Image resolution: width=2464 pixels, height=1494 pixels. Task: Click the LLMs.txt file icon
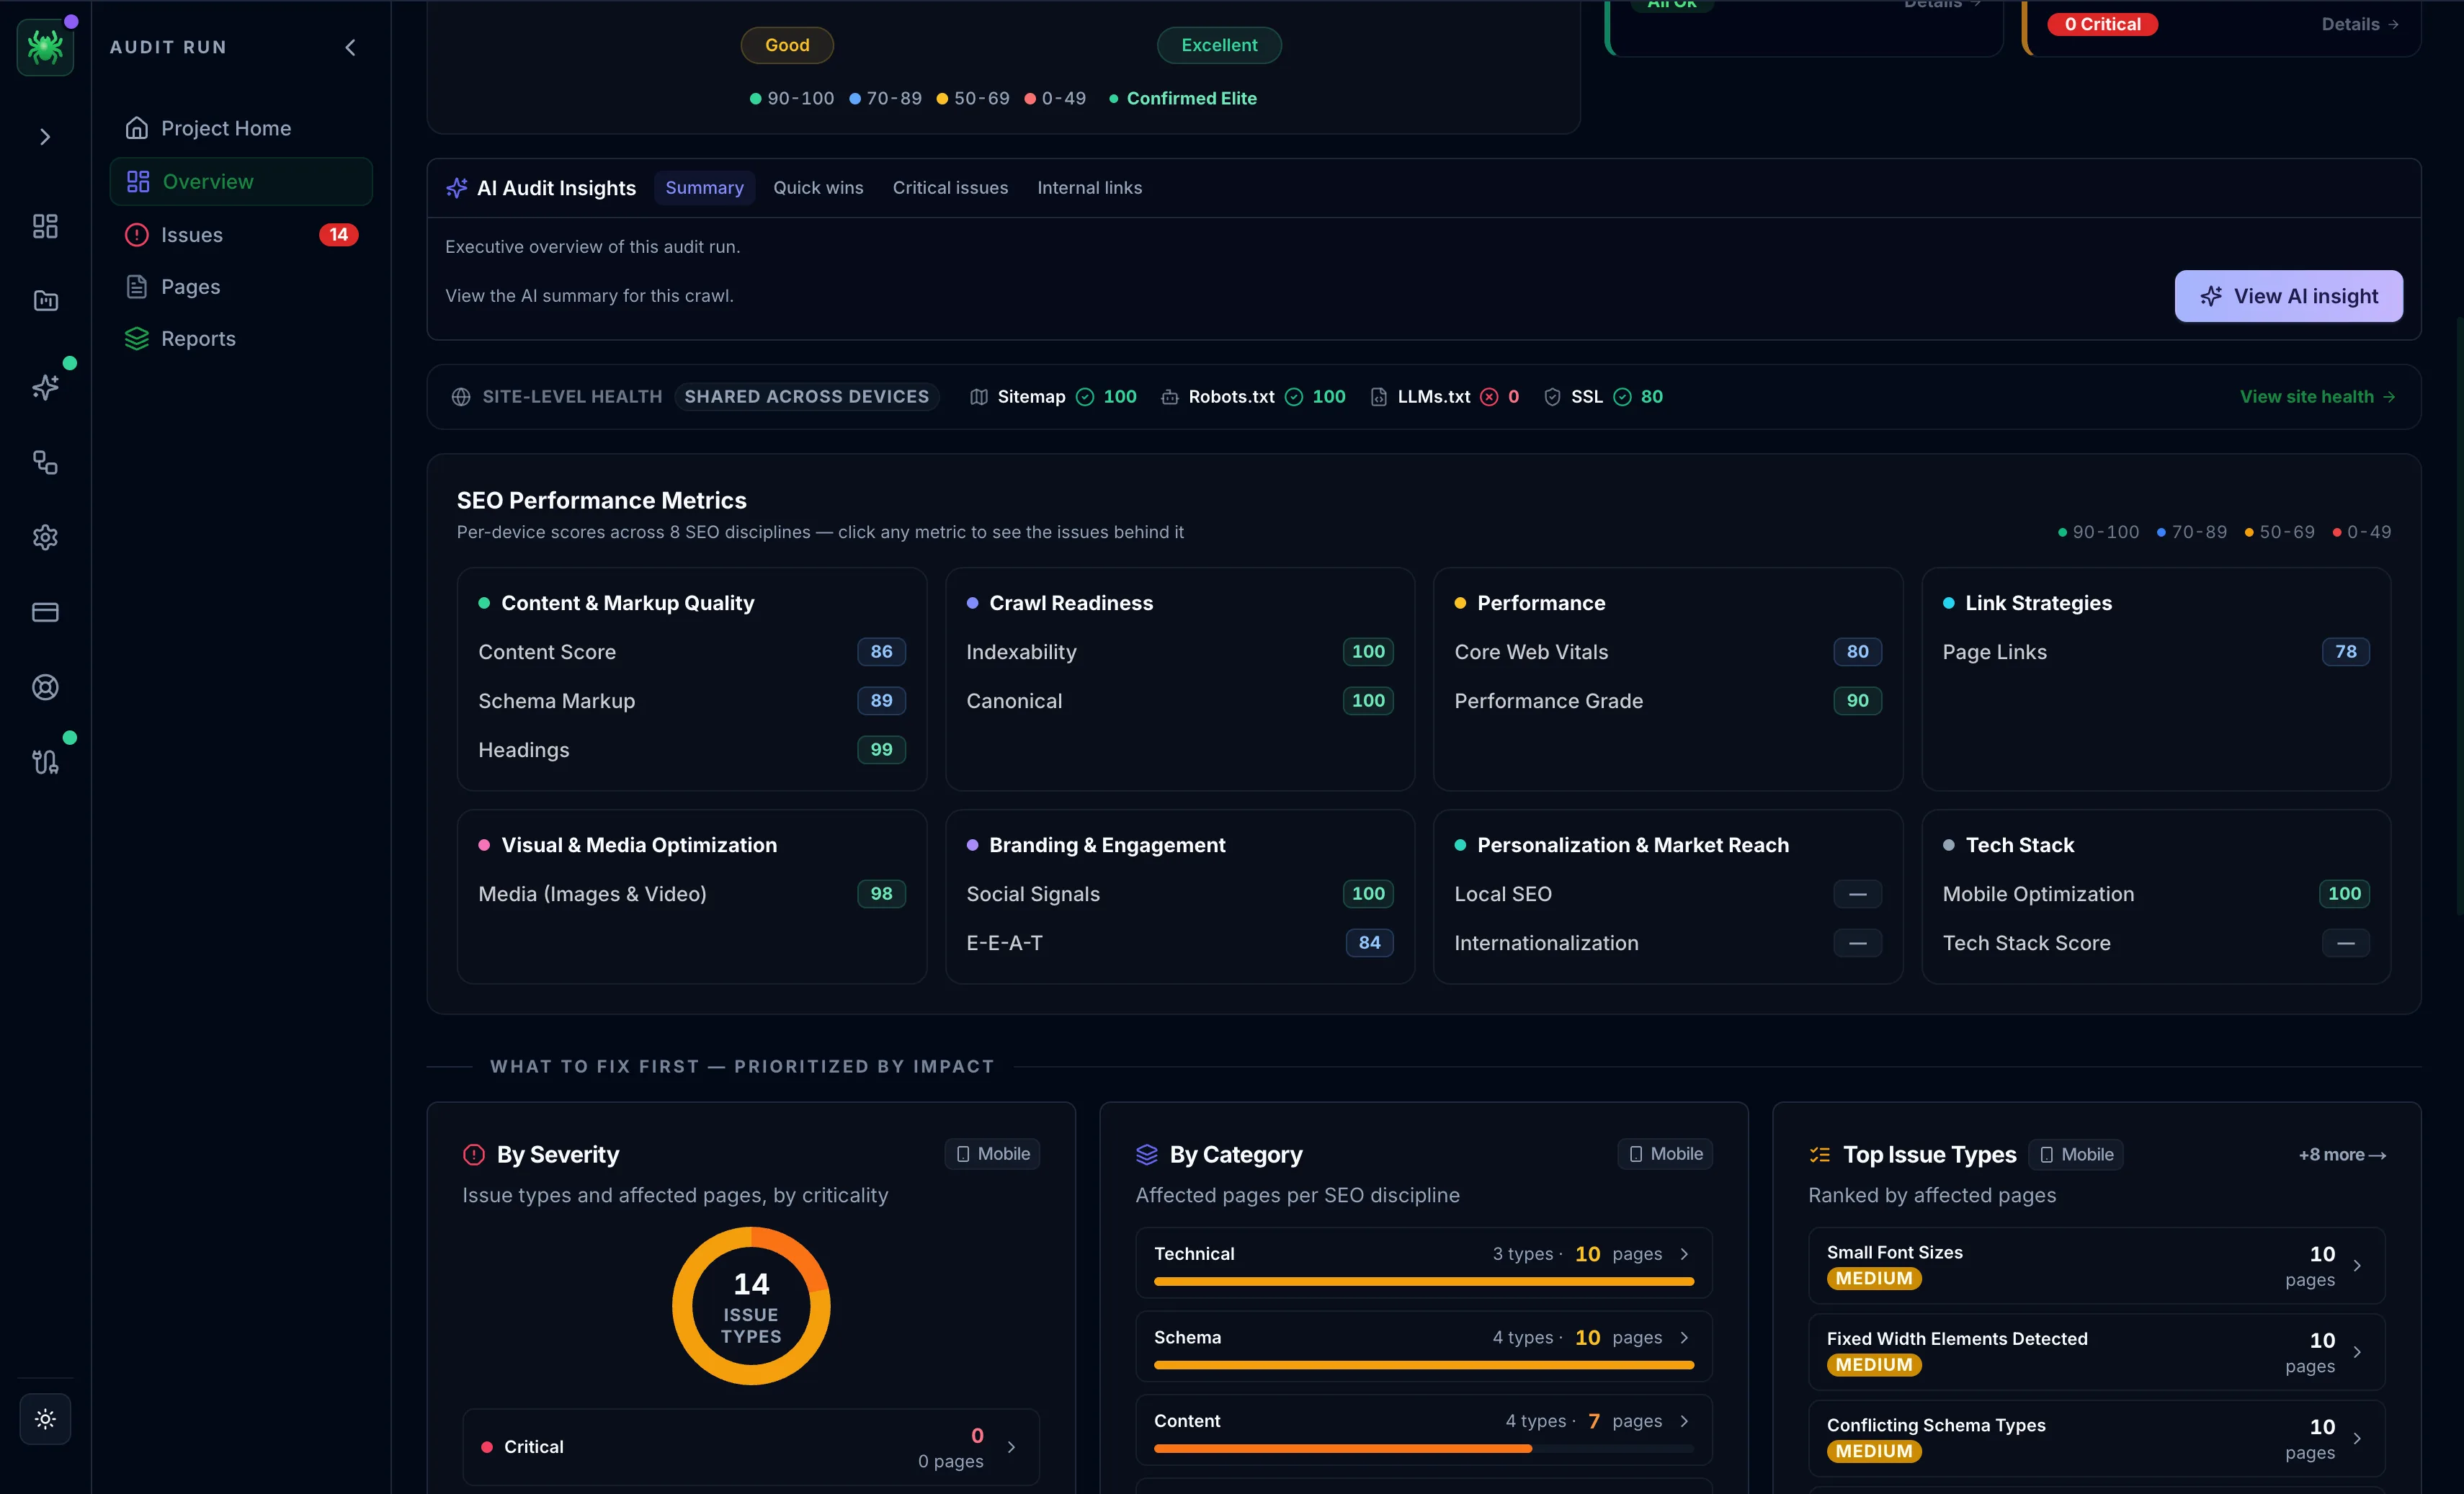pyautogui.click(x=1379, y=397)
